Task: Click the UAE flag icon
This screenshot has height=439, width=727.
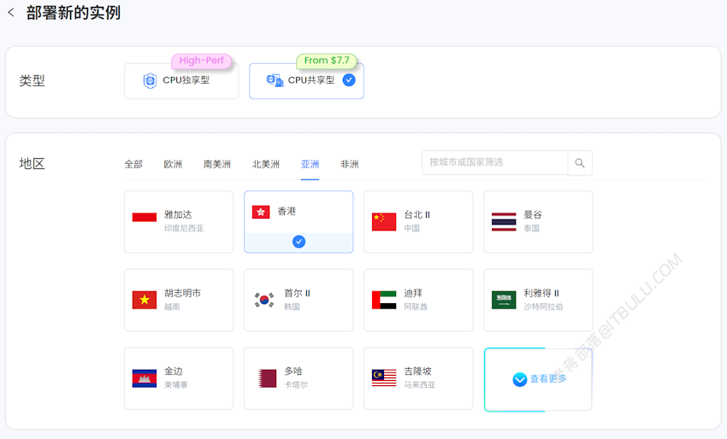Action: tap(384, 300)
